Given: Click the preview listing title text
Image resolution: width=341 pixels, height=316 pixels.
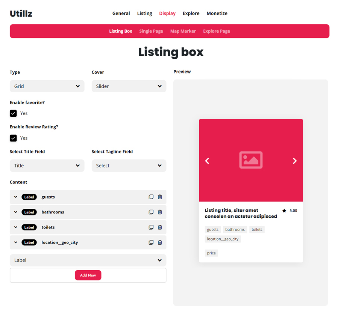Looking at the screenshot, I should [x=241, y=213].
